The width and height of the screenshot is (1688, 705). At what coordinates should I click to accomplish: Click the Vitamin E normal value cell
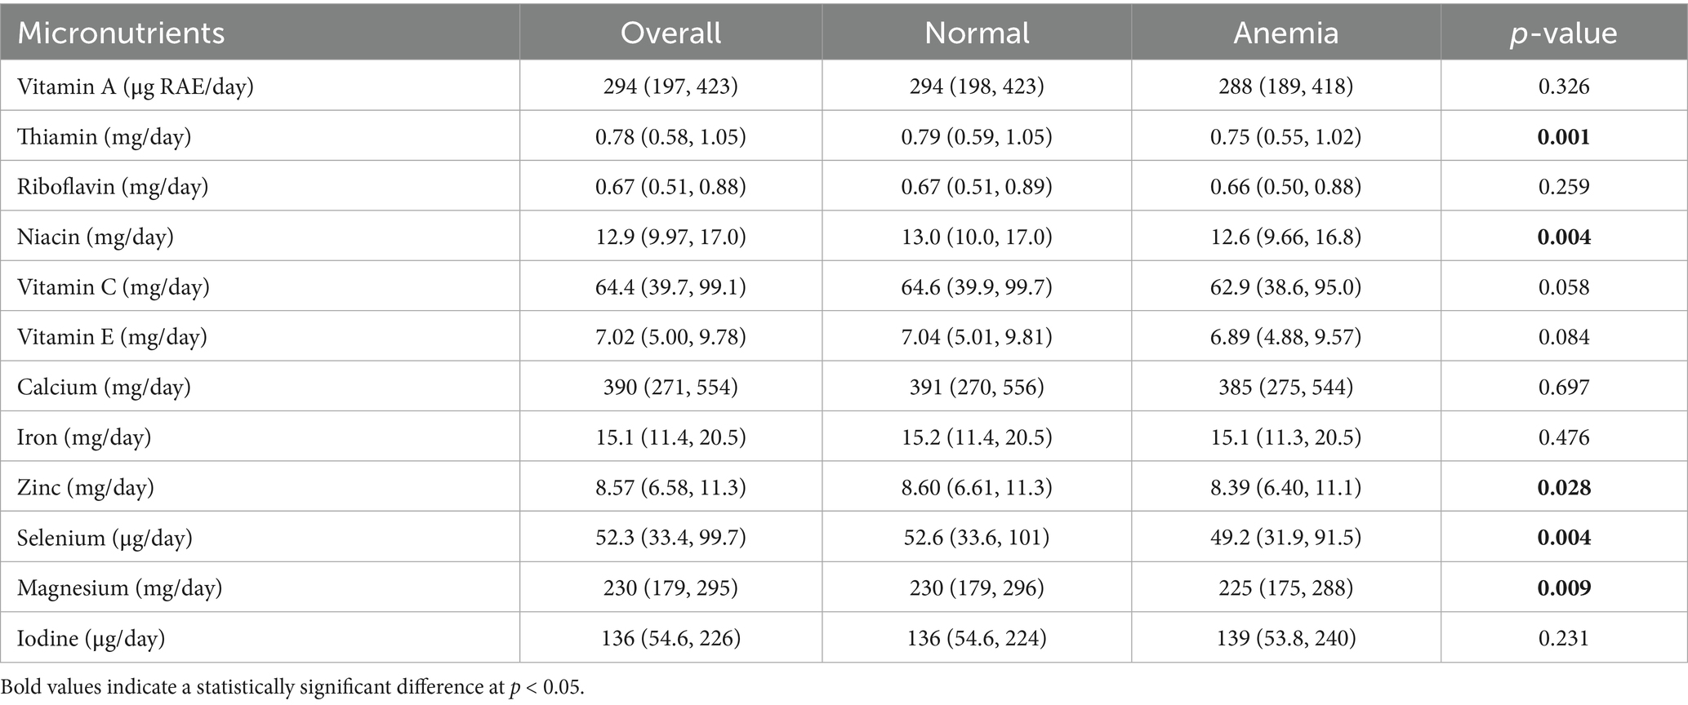click(x=976, y=337)
